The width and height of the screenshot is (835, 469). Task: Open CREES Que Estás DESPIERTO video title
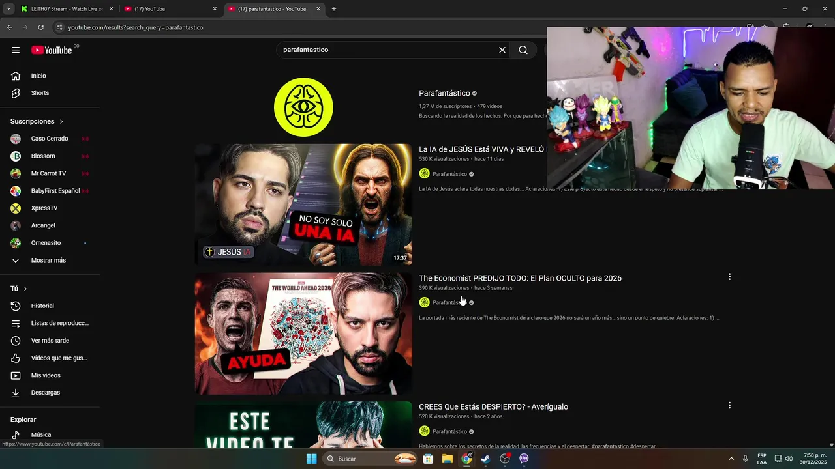point(493,406)
